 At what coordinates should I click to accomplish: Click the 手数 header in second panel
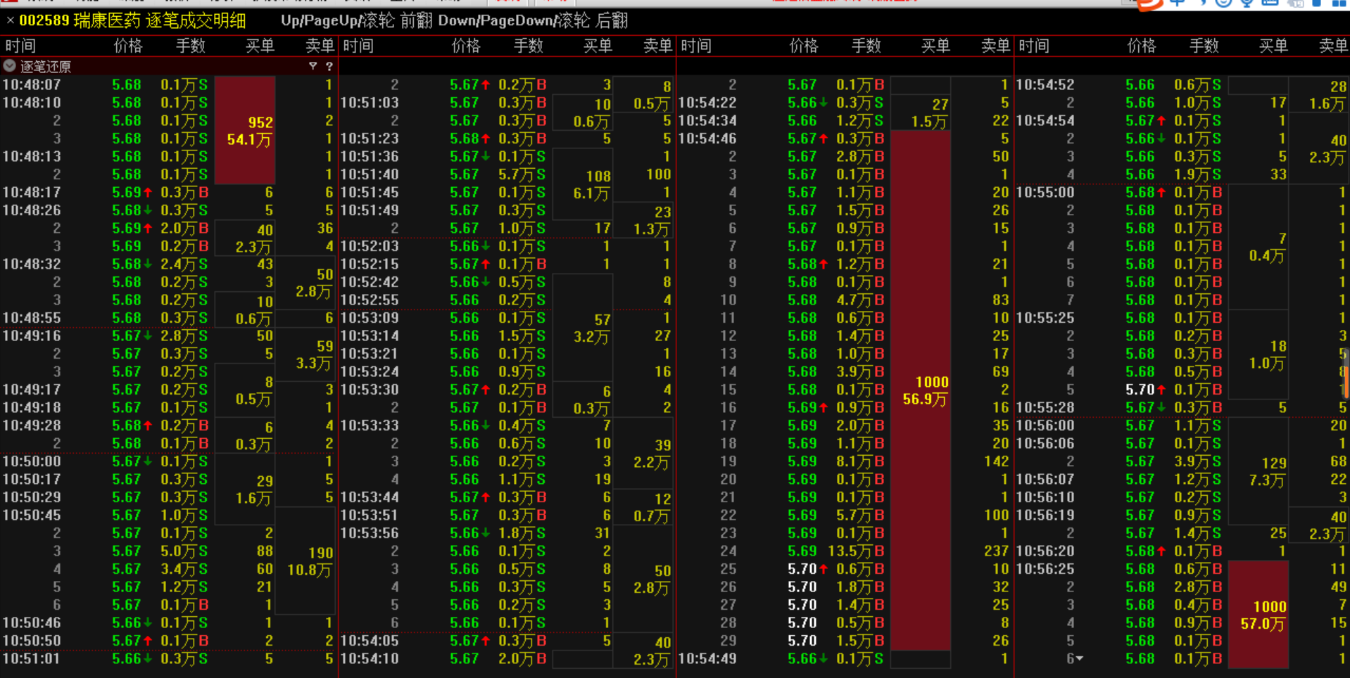tap(528, 46)
